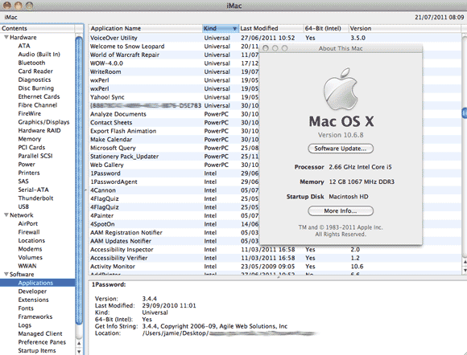Select Diagnostics in the sidebar
The height and width of the screenshot is (355, 467).
click(x=35, y=80)
